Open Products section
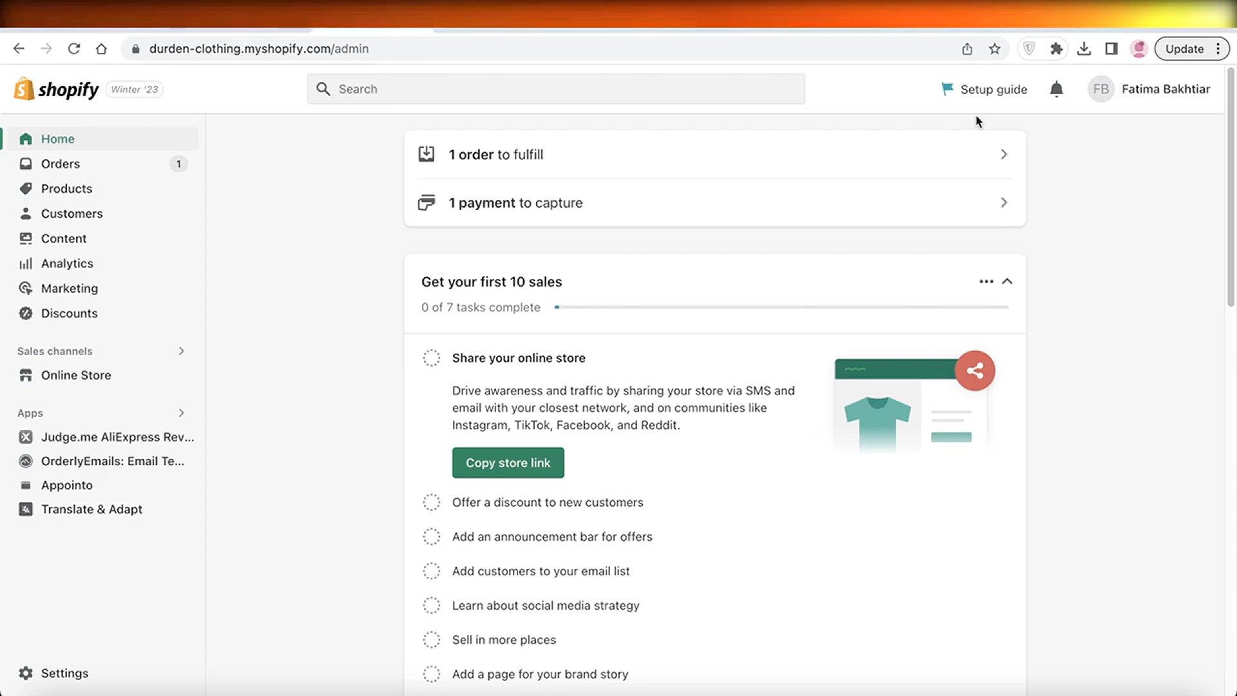Screen dimensions: 1237x696 66,188
